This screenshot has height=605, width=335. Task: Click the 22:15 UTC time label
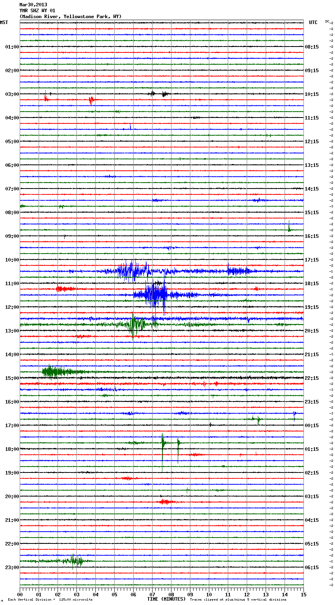(312, 378)
